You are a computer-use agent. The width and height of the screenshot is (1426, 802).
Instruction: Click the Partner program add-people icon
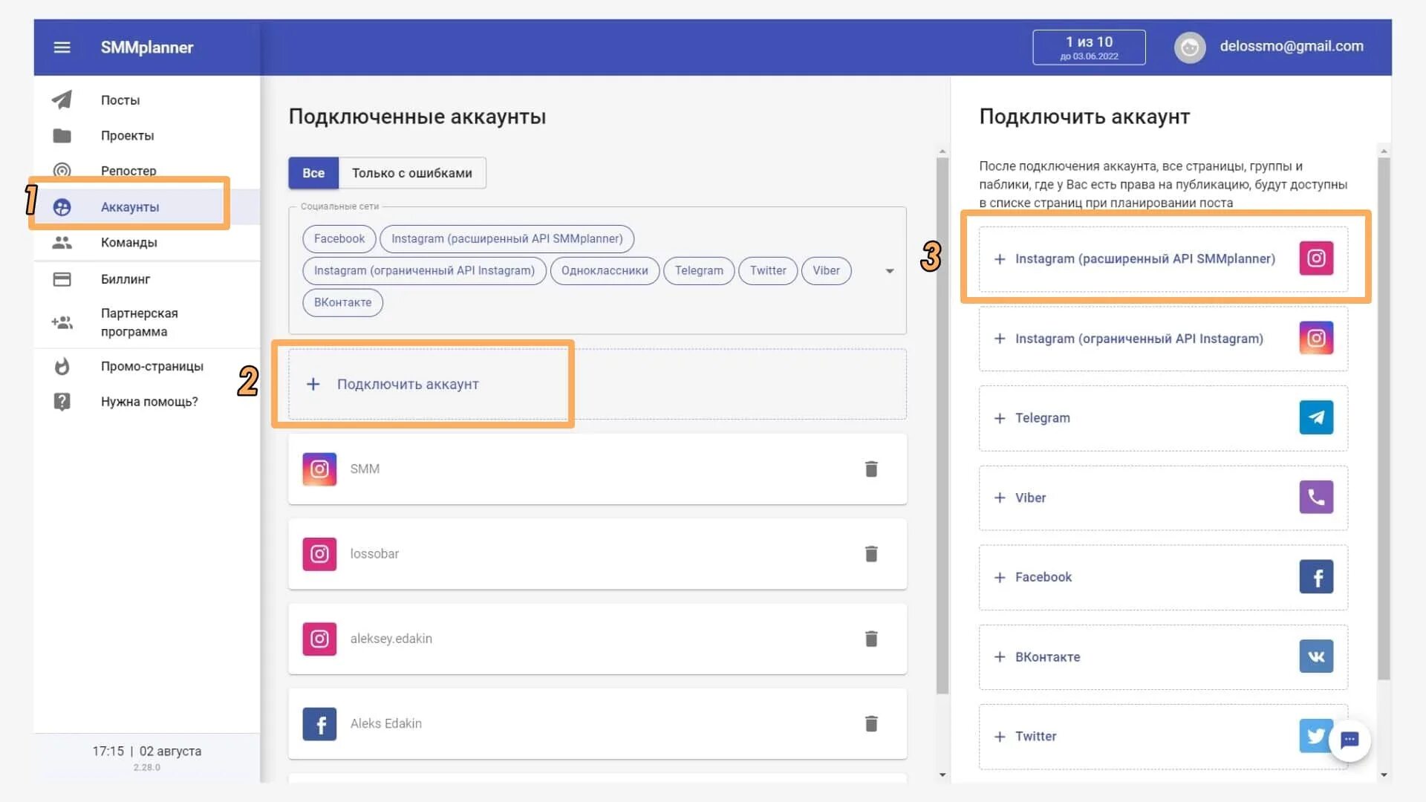coord(62,322)
